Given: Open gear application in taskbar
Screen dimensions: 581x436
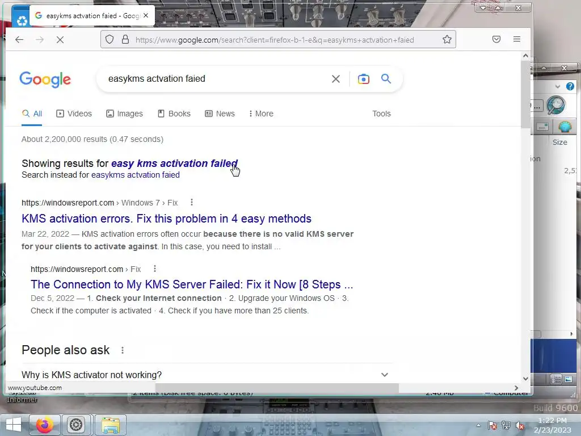Looking at the screenshot, I should (76, 425).
